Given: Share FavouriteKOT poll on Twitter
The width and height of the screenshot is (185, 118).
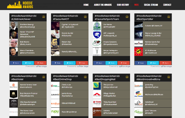Looking at the screenshot, I should tap(69, 63).
